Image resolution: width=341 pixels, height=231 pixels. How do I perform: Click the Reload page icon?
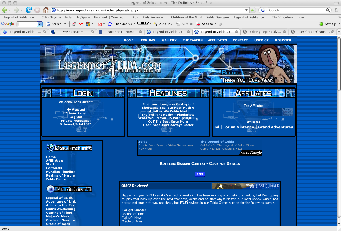29,10
